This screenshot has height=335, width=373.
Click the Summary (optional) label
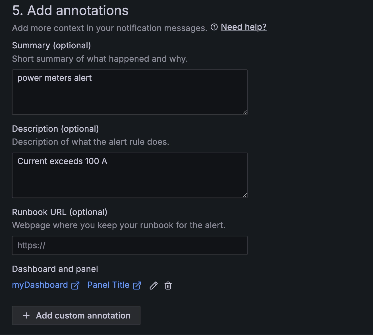click(51, 46)
